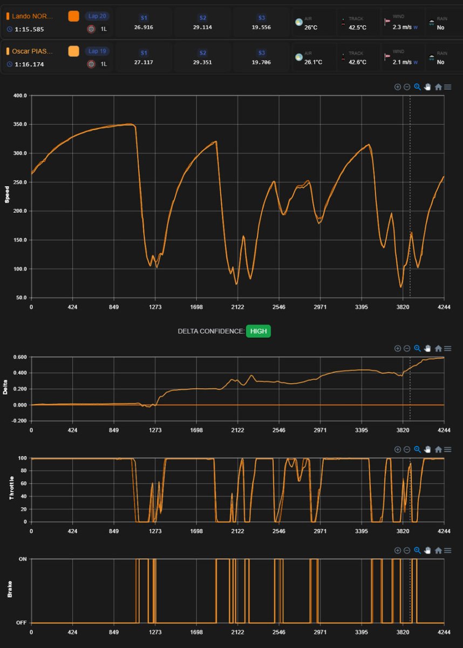Activate selection zoom on Speed chart
Image resolution: width=463 pixels, height=648 pixels.
pyautogui.click(x=417, y=87)
